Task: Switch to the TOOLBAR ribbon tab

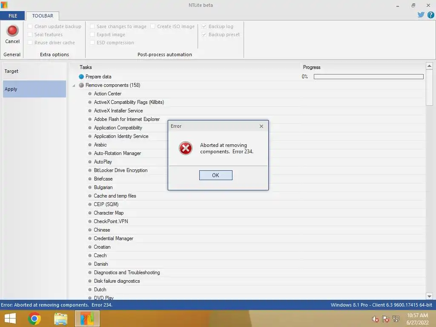Action: tap(43, 16)
